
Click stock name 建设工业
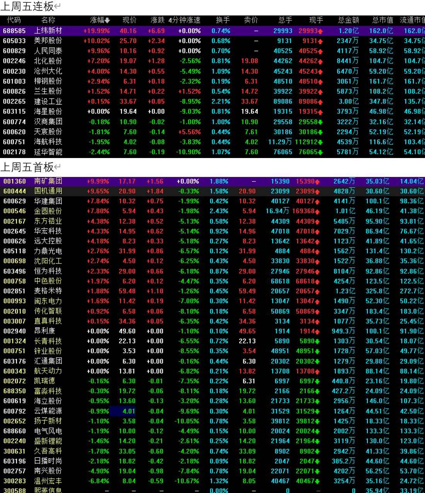[48, 102]
